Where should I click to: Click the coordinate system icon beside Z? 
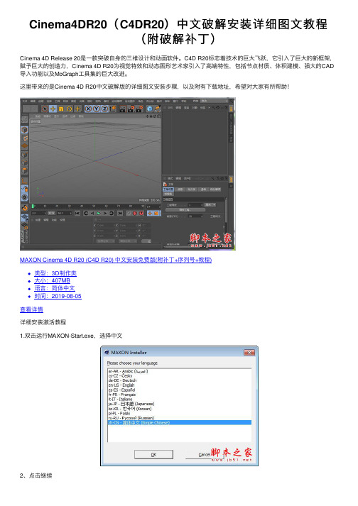click(113, 109)
